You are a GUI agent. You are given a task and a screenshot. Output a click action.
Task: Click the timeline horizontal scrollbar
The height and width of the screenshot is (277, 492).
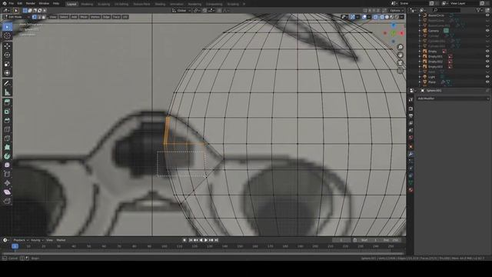pos(203,253)
